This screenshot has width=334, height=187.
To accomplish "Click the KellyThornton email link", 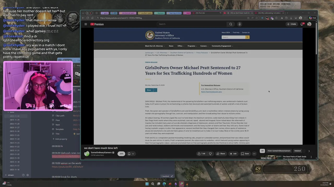I will [x=212, y=92].
